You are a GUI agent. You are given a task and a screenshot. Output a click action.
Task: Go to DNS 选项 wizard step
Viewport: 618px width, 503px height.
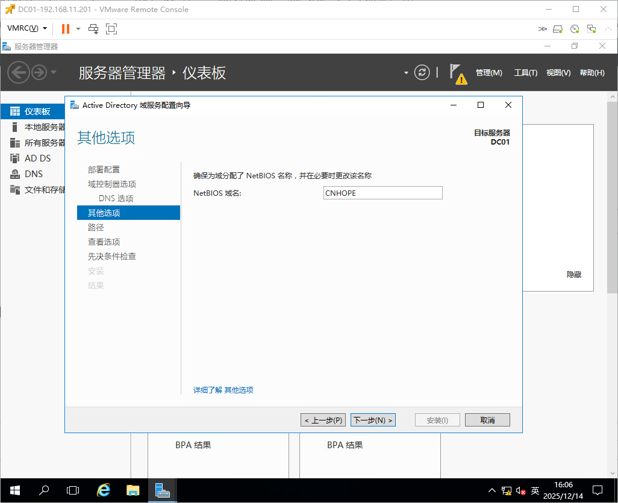116,198
